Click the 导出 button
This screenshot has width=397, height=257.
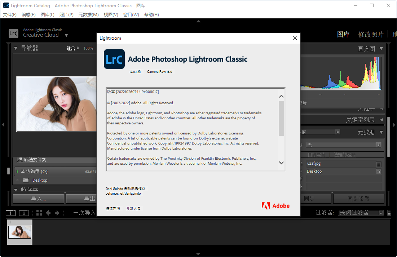coord(81,199)
